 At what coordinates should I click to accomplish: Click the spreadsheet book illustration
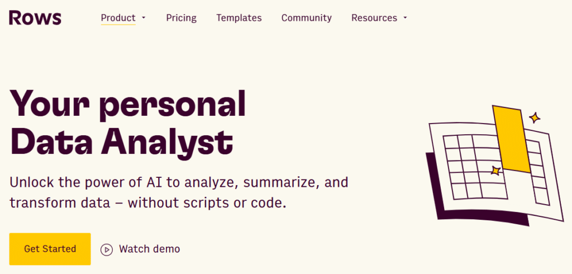click(495, 166)
